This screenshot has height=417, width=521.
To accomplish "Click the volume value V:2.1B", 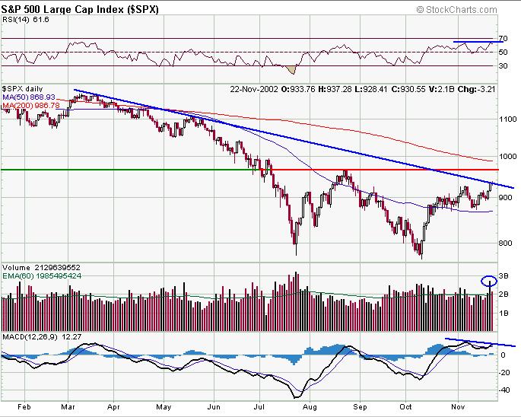I will (x=442, y=89).
